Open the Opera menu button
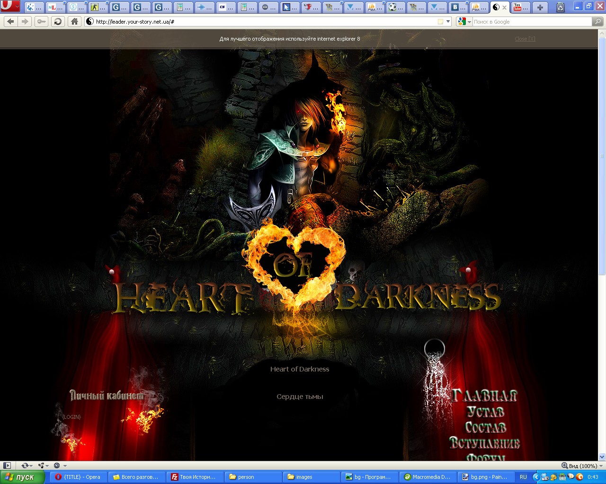Viewport: 606px width, 484px height. pyautogui.click(x=10, y=7)
